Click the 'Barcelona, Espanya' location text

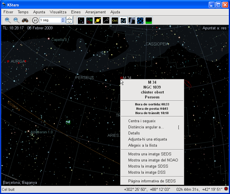click(20, 183)
